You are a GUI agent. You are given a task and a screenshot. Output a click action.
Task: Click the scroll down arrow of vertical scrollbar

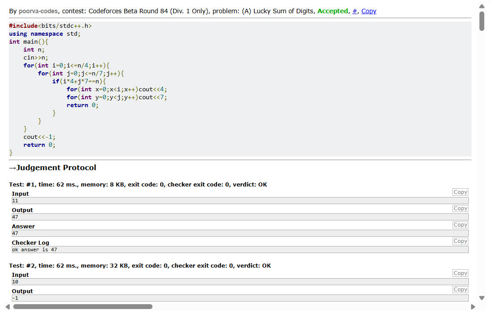(x=482, y=298)
